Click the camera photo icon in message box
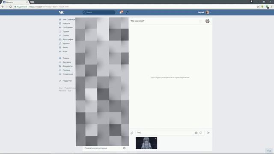274x154 pixels. pos(196,133)
